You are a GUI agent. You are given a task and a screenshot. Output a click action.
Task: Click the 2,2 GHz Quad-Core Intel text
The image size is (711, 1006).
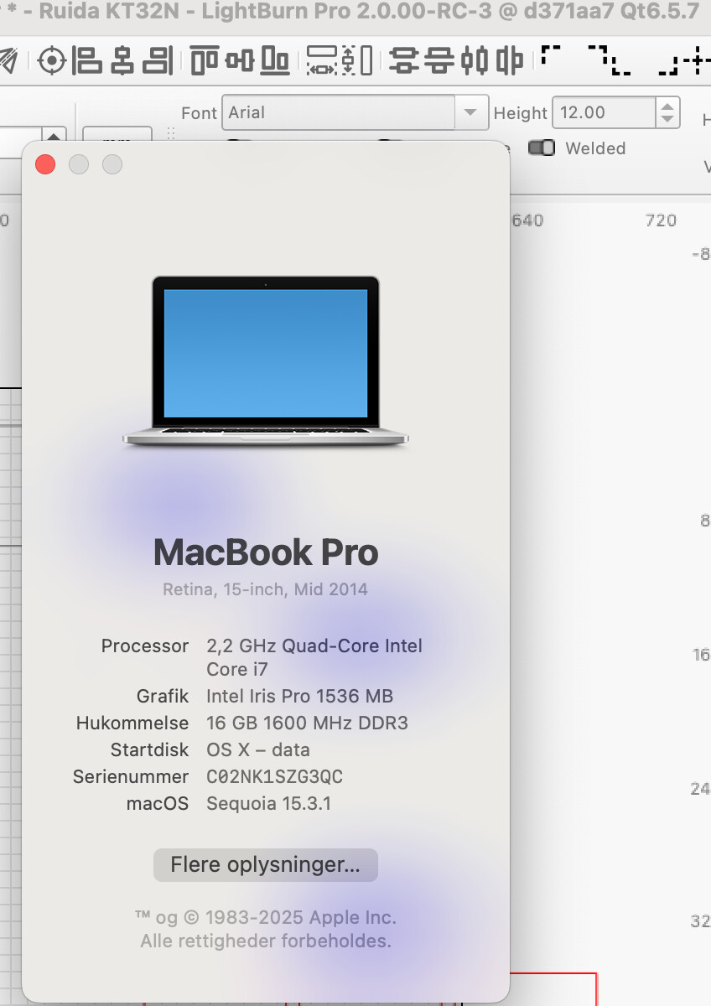click(314, 646)
